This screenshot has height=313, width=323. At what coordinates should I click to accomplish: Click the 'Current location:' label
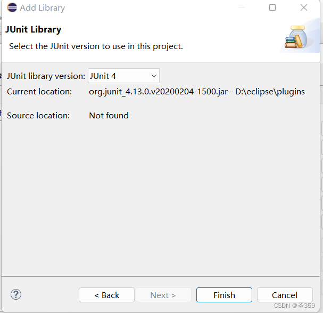coord(39,92)
